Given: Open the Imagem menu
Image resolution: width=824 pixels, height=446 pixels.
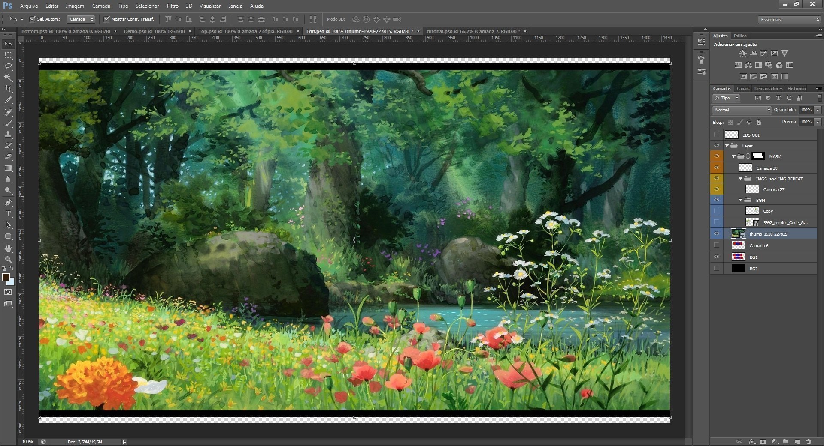Looking at the screenshot, I should click(75, 6).
